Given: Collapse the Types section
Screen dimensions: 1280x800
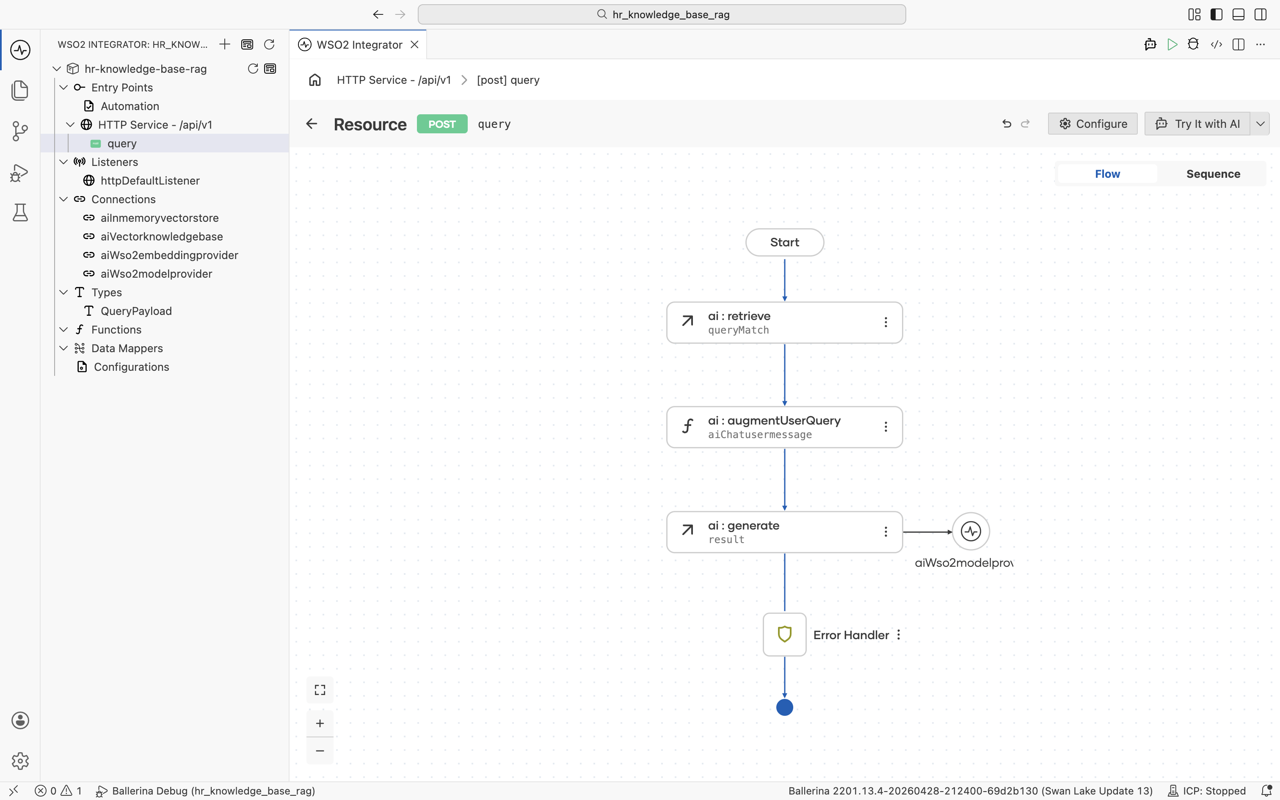Looking at the screenshot, I should point(63,292).
